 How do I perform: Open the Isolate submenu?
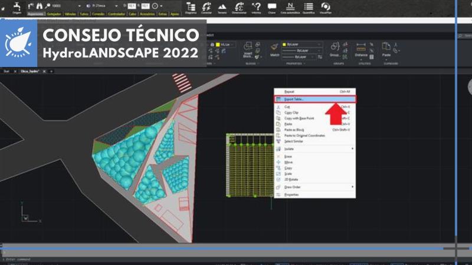click(x=314, y=149)
